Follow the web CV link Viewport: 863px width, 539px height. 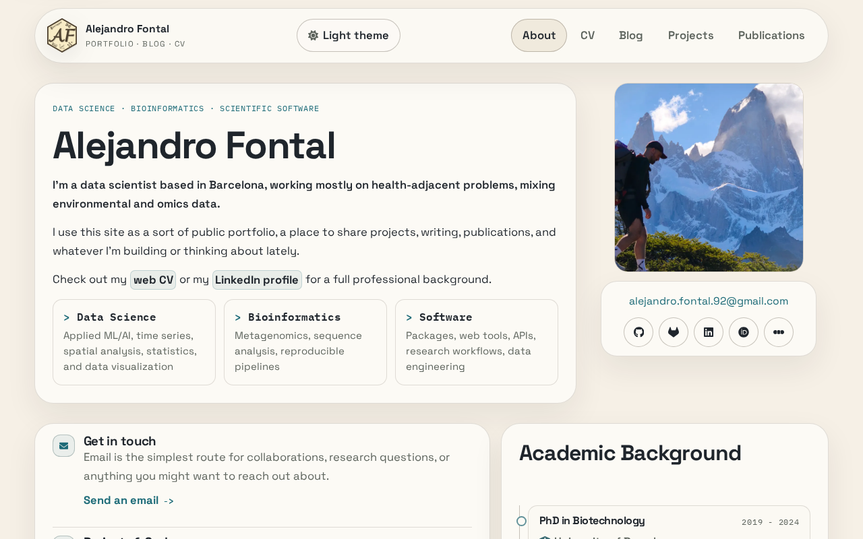pyautogui.click(x=153, y=280)
